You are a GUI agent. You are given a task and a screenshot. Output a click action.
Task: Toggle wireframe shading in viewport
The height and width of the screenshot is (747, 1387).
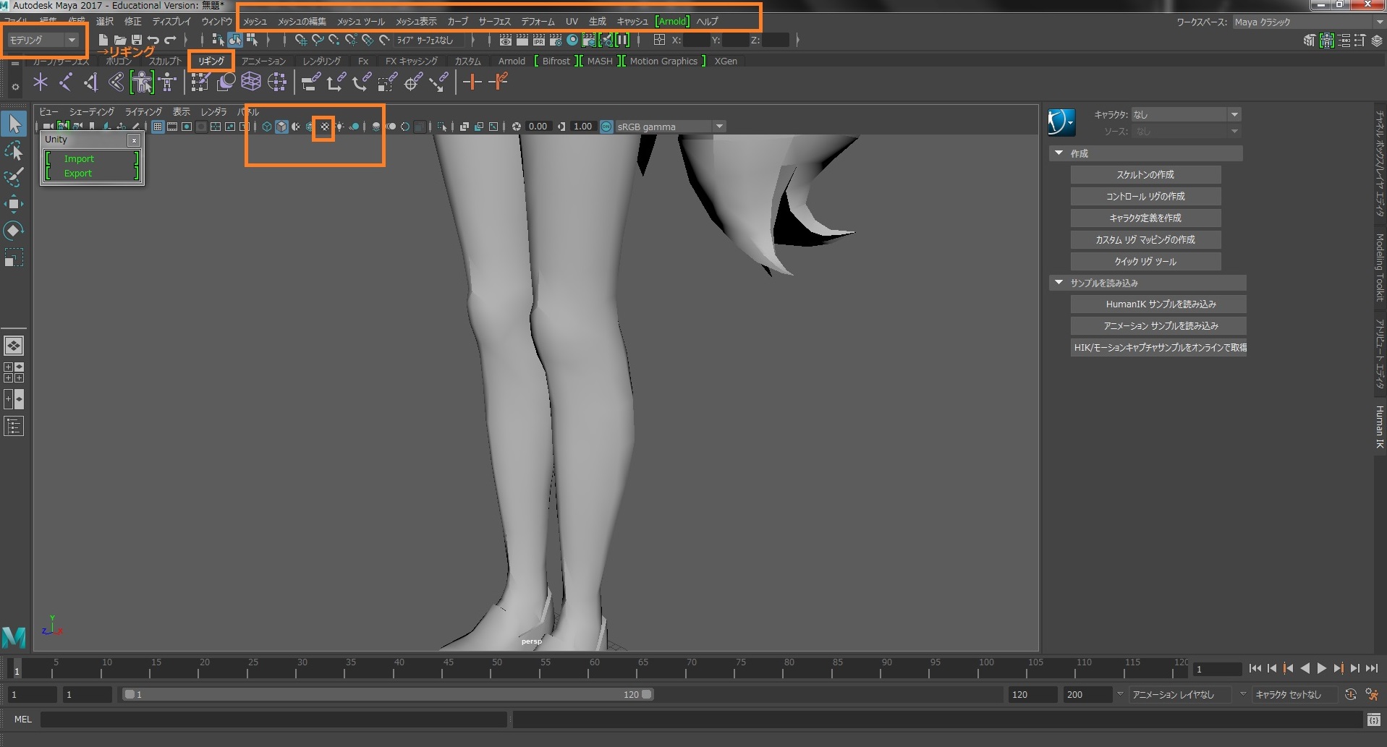point(267,127)
